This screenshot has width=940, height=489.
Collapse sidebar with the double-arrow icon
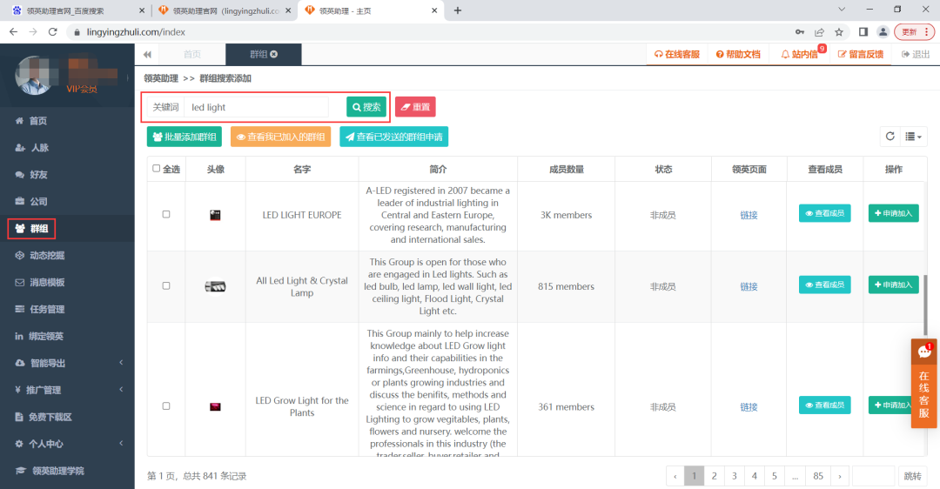coord(147,55)
